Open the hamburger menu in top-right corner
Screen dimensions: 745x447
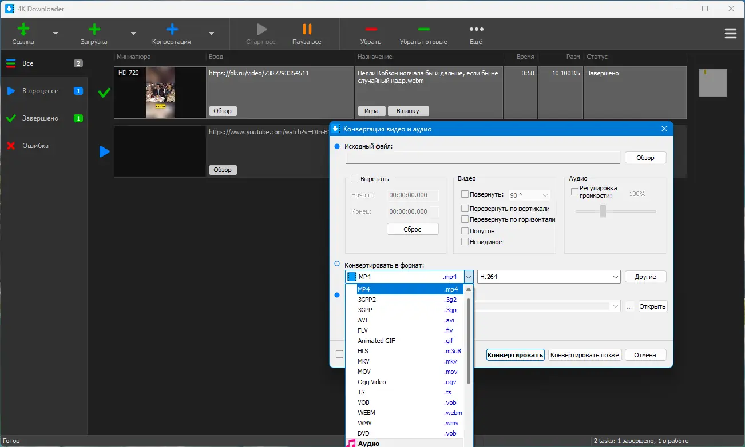click(x=730, y=33)
